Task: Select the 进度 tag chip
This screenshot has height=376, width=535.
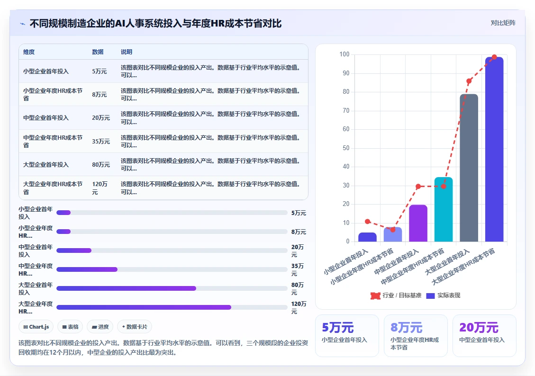Action: (100, 327)
